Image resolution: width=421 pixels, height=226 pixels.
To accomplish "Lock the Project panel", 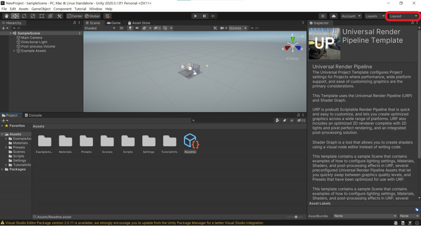I will pos(298,115).
